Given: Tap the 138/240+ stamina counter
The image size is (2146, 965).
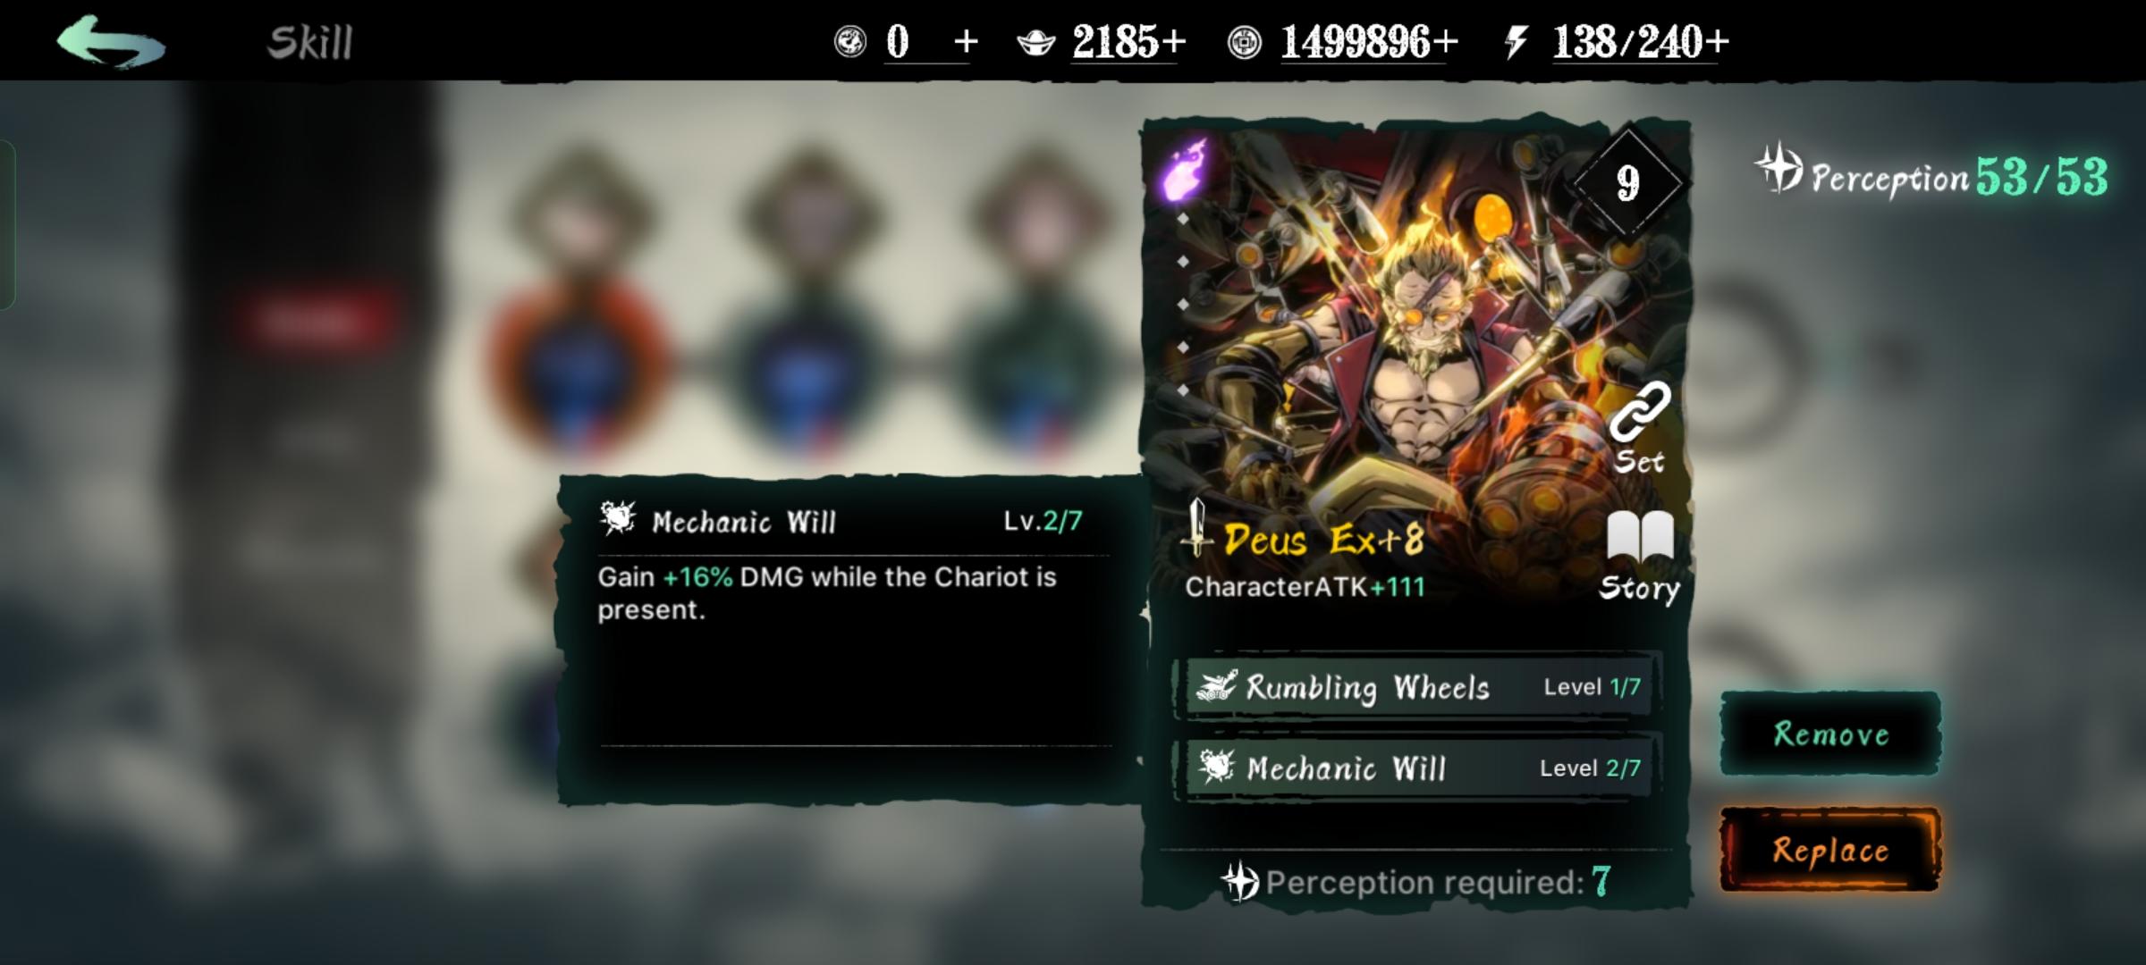Looking at the screenshot, I should click(x=1640, y=42).
